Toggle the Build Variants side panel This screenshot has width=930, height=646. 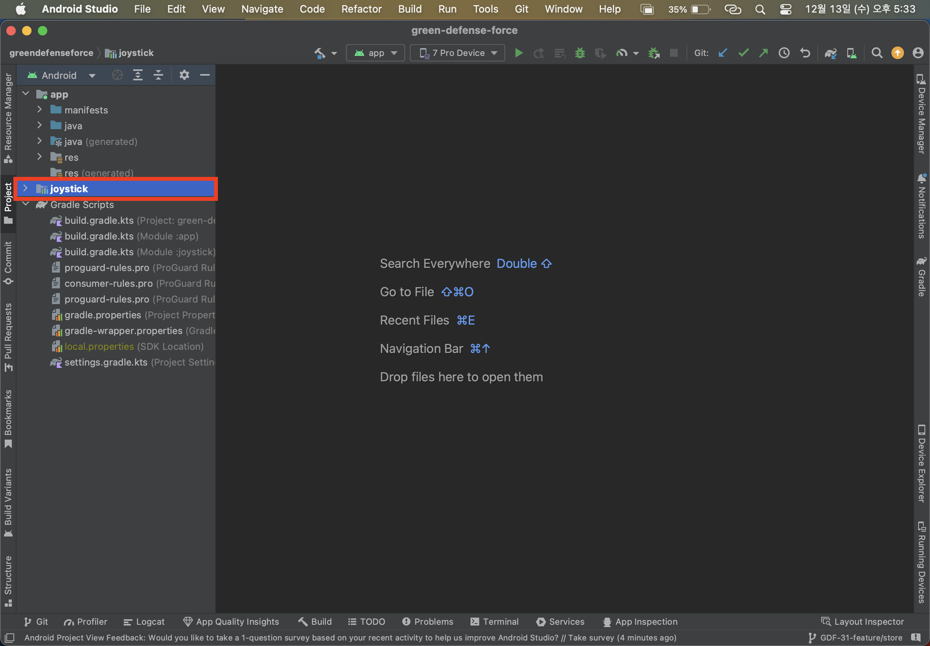[8, 502]
